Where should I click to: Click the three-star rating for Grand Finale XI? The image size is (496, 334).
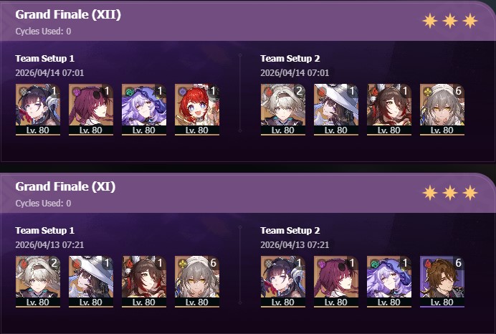click(x=450, y=193)
